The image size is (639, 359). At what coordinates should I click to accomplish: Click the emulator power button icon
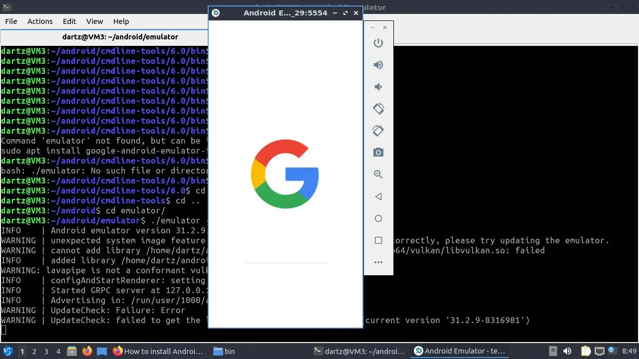378,43
